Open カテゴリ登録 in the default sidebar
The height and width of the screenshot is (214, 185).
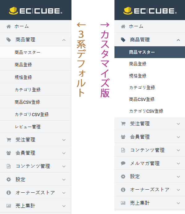(35, 90)
